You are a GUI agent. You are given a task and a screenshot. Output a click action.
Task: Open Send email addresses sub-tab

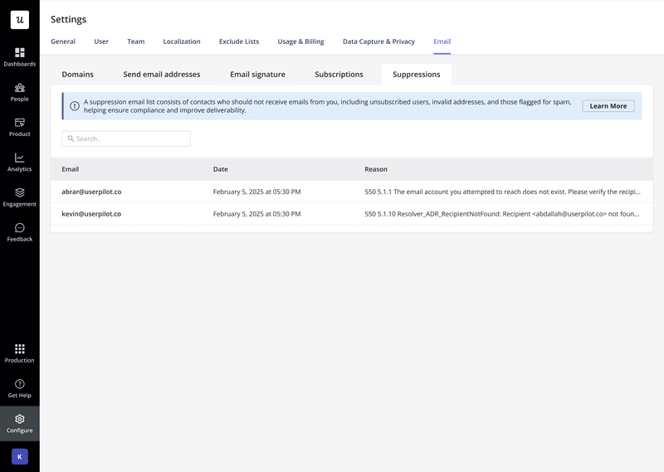pos(162,75)
